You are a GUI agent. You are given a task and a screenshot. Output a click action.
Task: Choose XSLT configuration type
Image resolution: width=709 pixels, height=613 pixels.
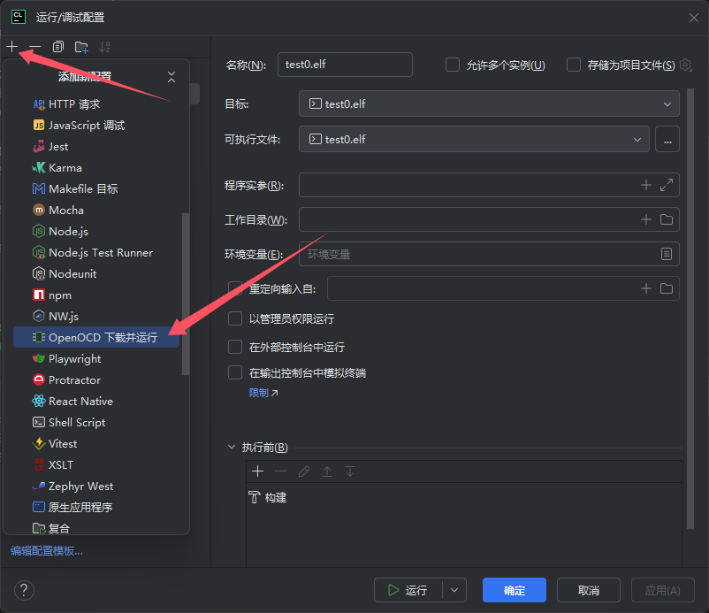pos(96,465)
